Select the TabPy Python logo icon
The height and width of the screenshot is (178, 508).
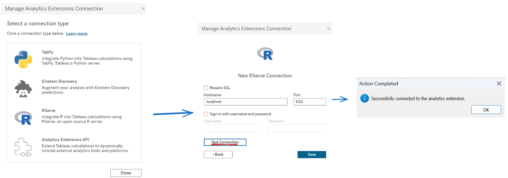pos(23,59)
